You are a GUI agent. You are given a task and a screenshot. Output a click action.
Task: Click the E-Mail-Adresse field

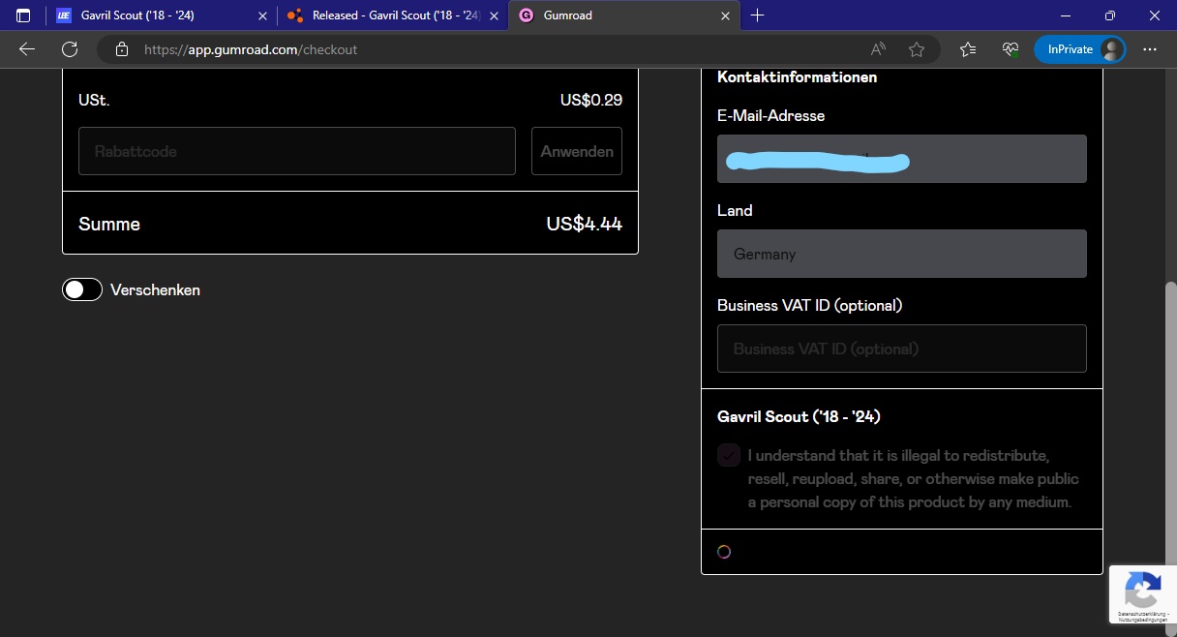[x=902, y=159]
